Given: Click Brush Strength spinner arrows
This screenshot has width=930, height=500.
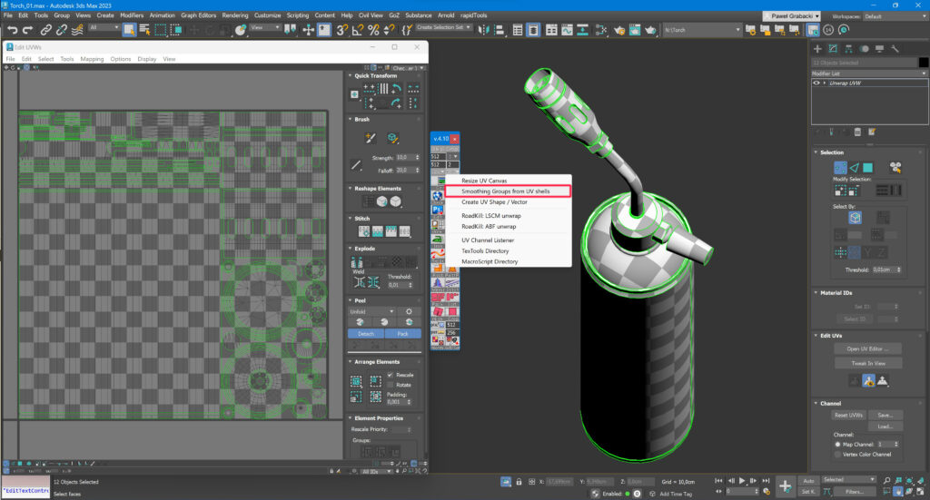Looking at the screenshot, I should 418,158.
